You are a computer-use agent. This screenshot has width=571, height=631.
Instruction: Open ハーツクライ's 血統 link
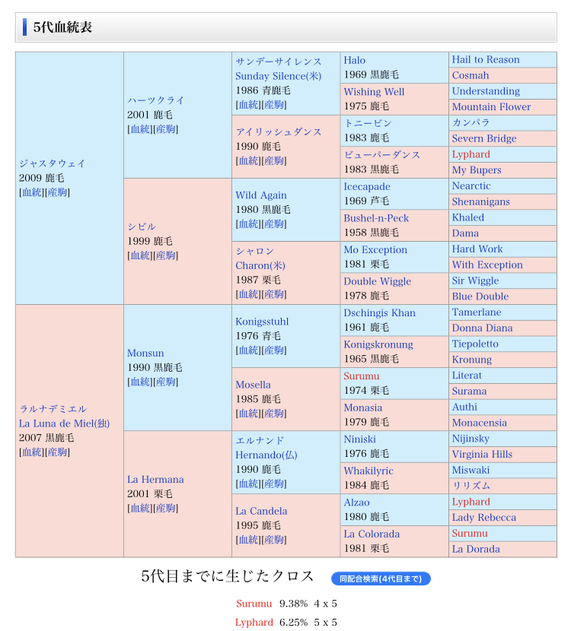[x=140, y=129]
